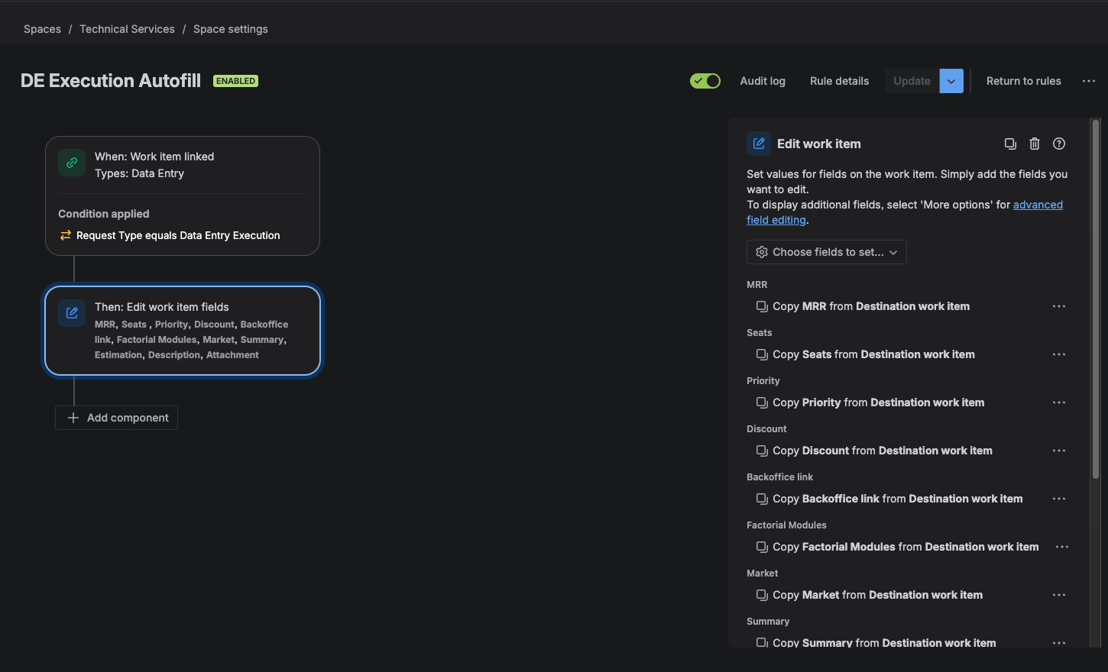Open help via question mark icon
The height and width of the screenshot is (672, 1108).
coord(1059,144)
